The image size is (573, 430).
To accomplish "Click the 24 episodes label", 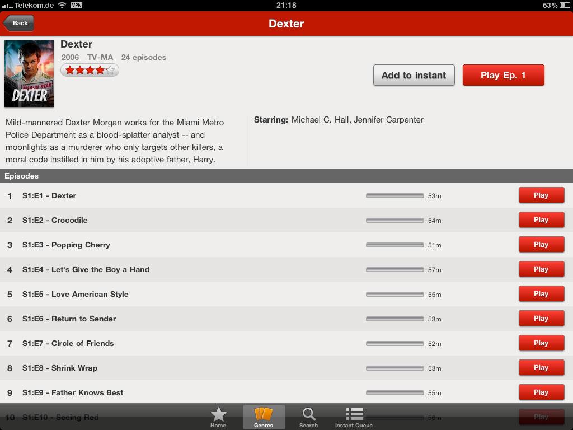I will point(144,57).
